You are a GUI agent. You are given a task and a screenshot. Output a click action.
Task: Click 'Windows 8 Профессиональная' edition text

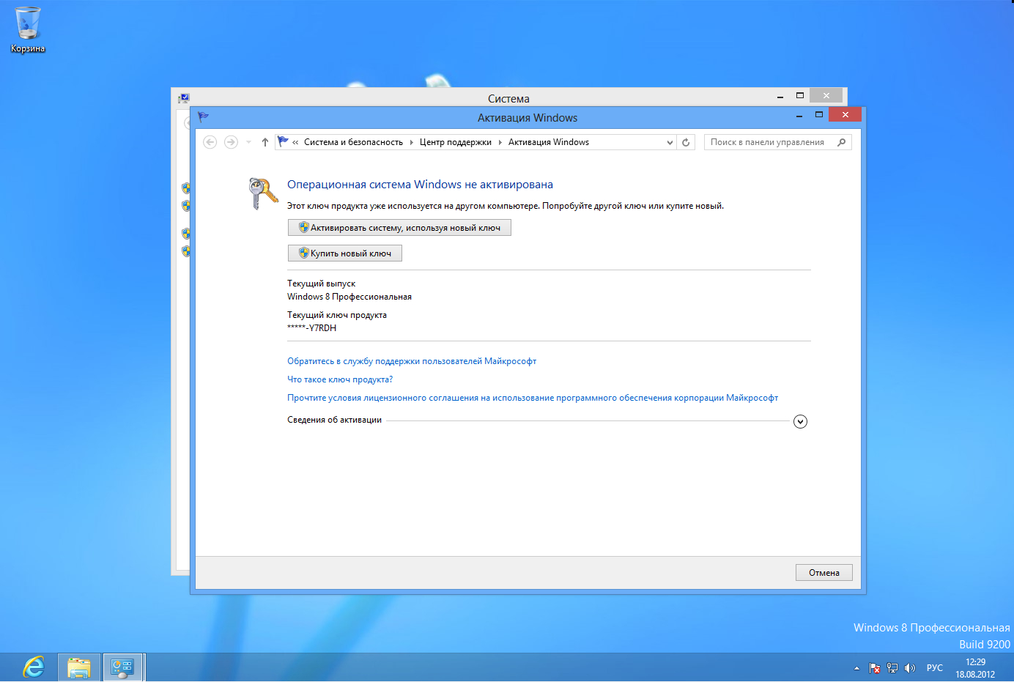(349, 297)
